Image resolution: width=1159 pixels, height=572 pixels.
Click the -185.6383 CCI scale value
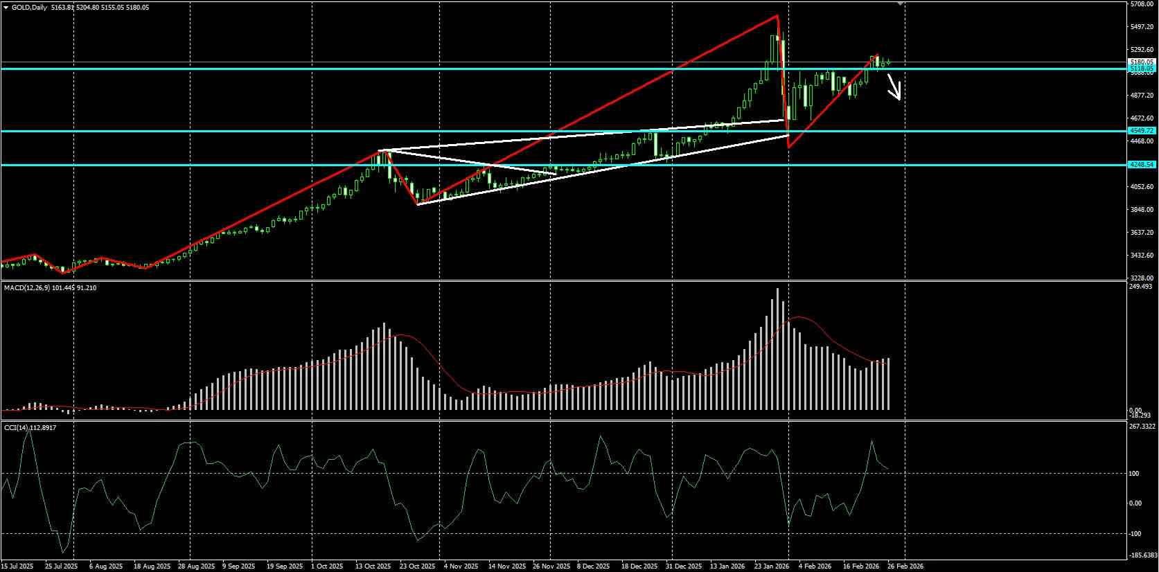pos(1143,555)
